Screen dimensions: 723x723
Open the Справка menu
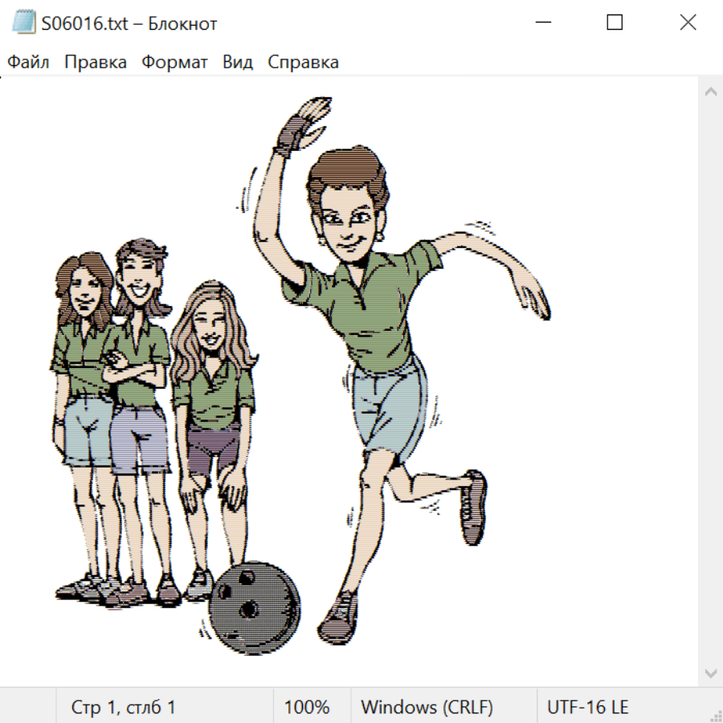click(303, 63)
